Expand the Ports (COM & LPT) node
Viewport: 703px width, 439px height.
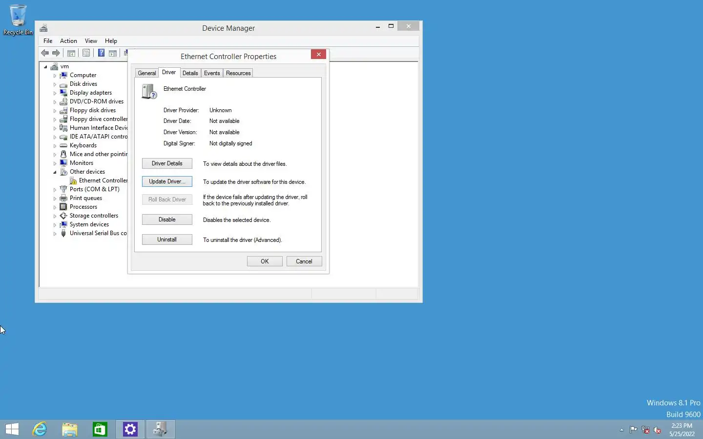point(55,190)
